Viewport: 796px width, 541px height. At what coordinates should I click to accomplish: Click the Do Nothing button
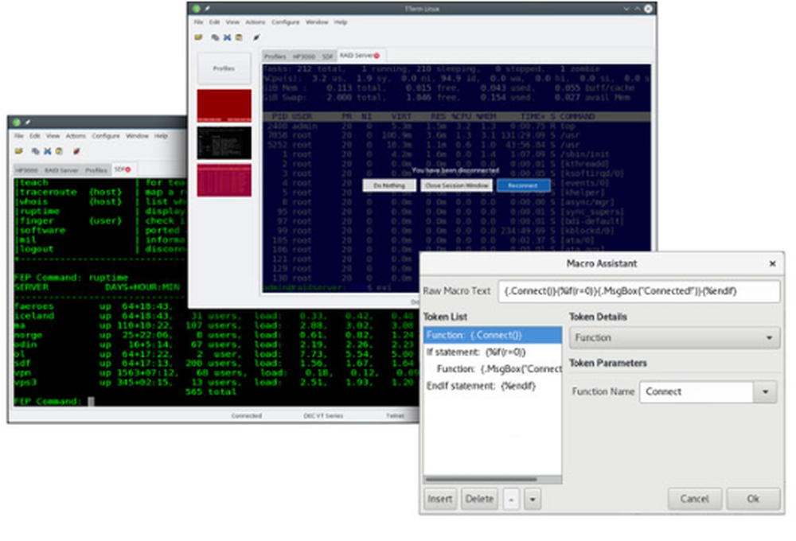point(389,185)
